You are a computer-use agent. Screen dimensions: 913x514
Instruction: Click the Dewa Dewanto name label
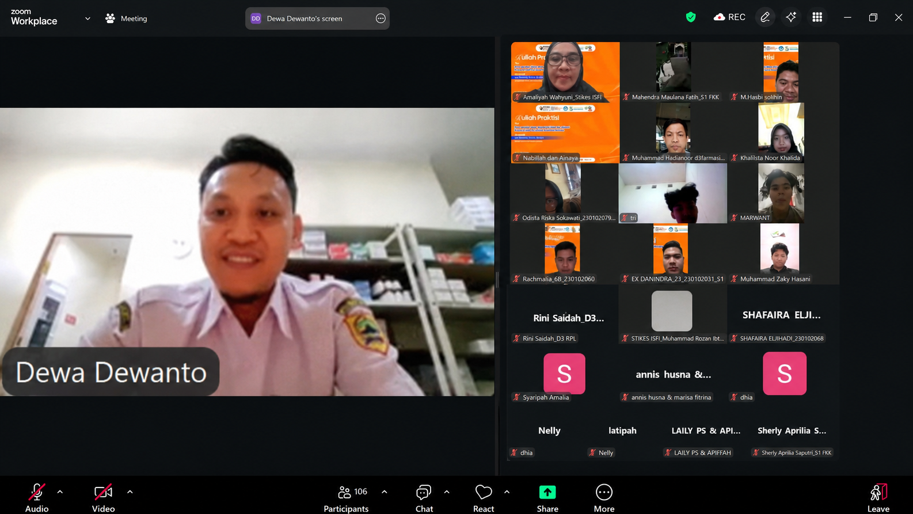pyautogui.click(x=111, y=372)
